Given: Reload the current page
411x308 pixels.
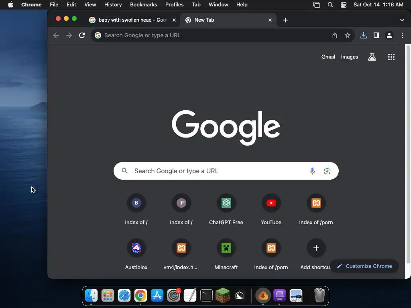Looking at the screenshot, I should (x=82, y=35).
